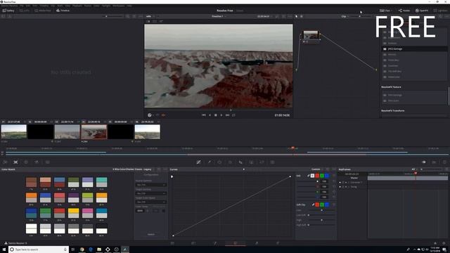450x253 pixels.
Task: Open the Target Gamma dropdown
Action: point(150,193)
